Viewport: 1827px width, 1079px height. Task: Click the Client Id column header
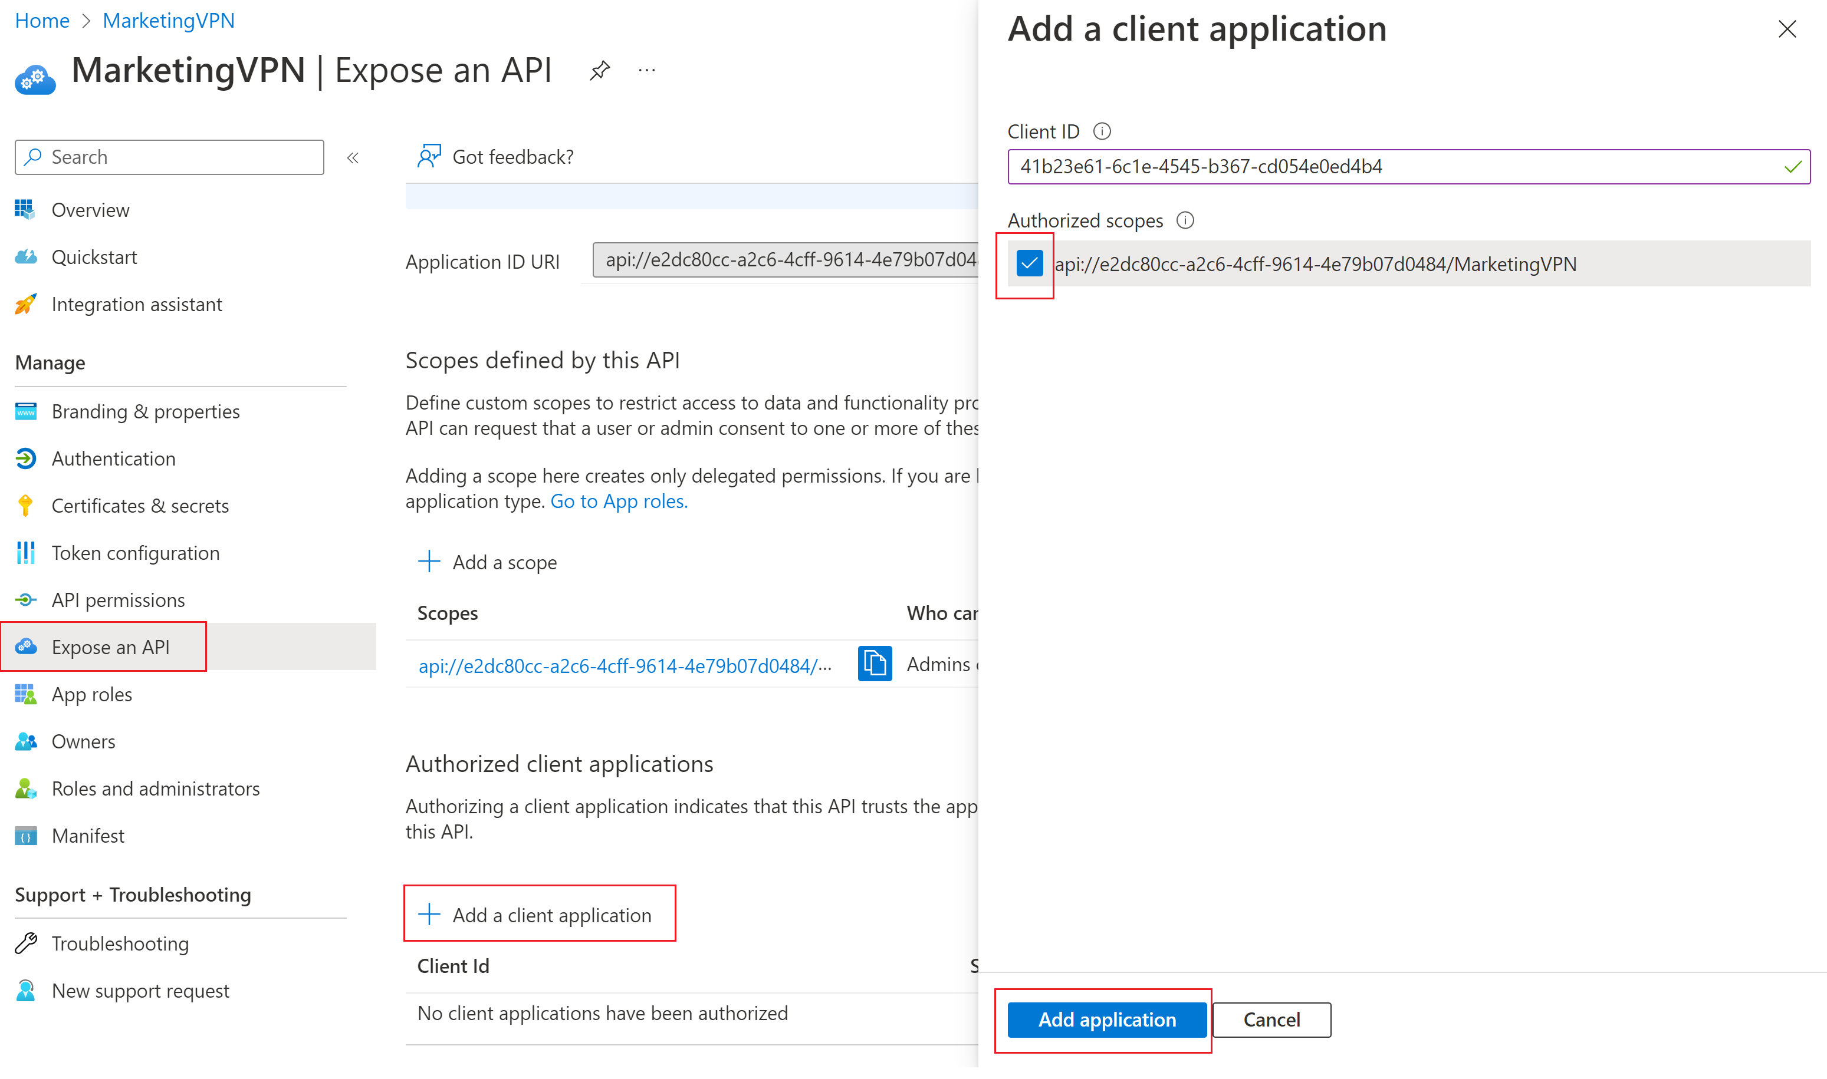click(452, 966)
